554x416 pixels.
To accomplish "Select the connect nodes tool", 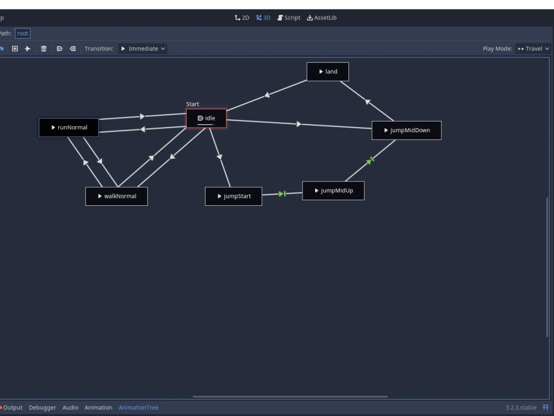I will pos(28,48).
